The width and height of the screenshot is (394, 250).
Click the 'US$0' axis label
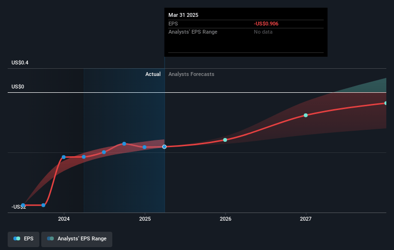pyautogui.click(x=18, y=87)
